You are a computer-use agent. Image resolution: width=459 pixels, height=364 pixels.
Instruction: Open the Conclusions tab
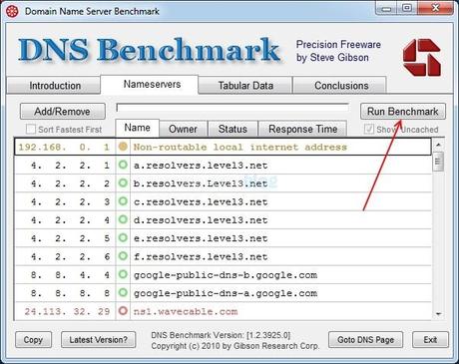pos(340,86)
